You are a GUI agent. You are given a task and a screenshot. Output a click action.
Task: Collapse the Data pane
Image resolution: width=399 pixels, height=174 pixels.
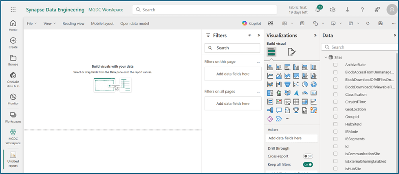pos(395,35)
